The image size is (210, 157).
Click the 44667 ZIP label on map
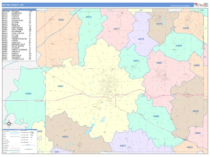pos(159,63)
